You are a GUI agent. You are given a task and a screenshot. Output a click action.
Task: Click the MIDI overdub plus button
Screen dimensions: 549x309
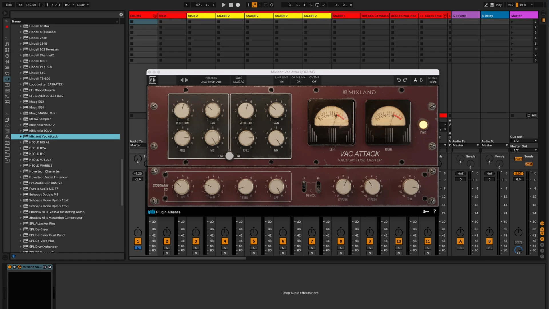tap(248, 5)
